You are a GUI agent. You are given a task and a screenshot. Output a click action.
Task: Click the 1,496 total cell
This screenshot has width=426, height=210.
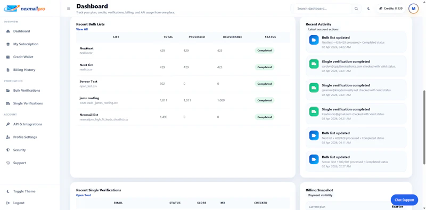click(x=163, y=117)
